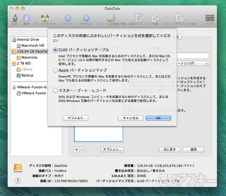Choose Apple partition map radio button
This screenshot has width=226, height=196.
(55, 70)
